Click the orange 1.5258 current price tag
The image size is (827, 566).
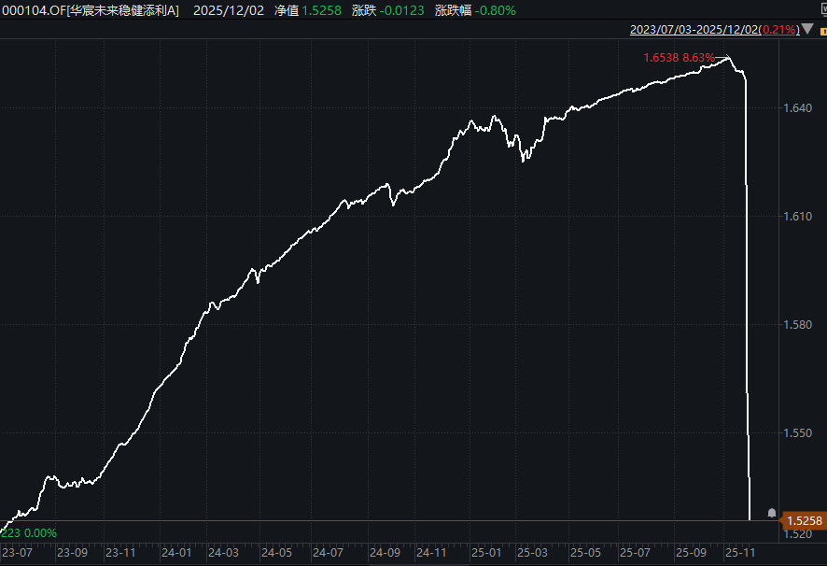tap(803, 521)
